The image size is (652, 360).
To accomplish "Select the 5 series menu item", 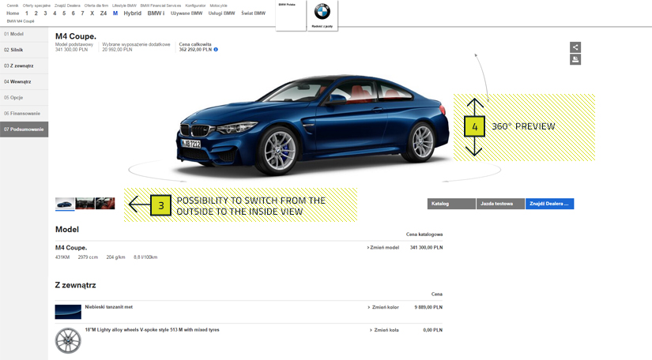I will [64, 13].
